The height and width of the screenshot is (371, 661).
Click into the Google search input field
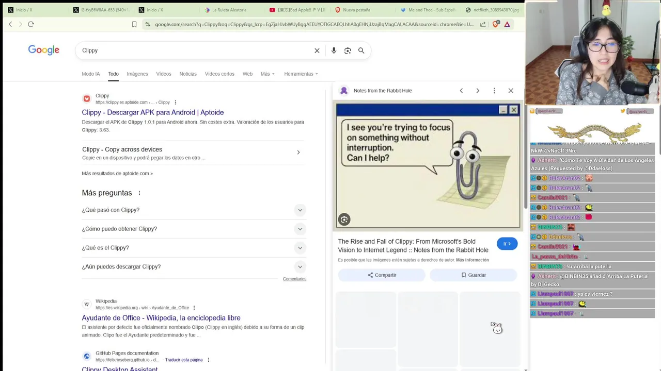(x=196, y=50)
